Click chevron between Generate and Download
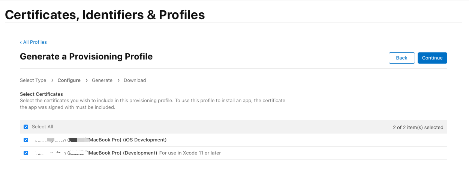The height and width of the screenshot is (171, 469). (118, 80)
